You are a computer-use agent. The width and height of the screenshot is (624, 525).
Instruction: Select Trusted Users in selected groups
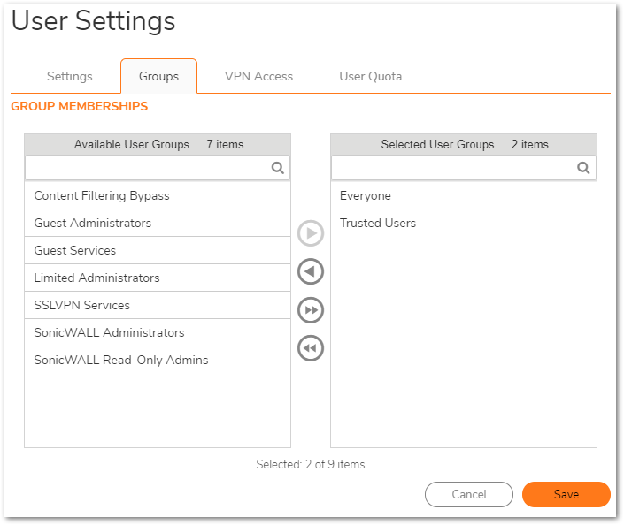(378, 223)
